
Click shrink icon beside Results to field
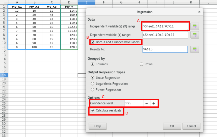pos(195,49)
